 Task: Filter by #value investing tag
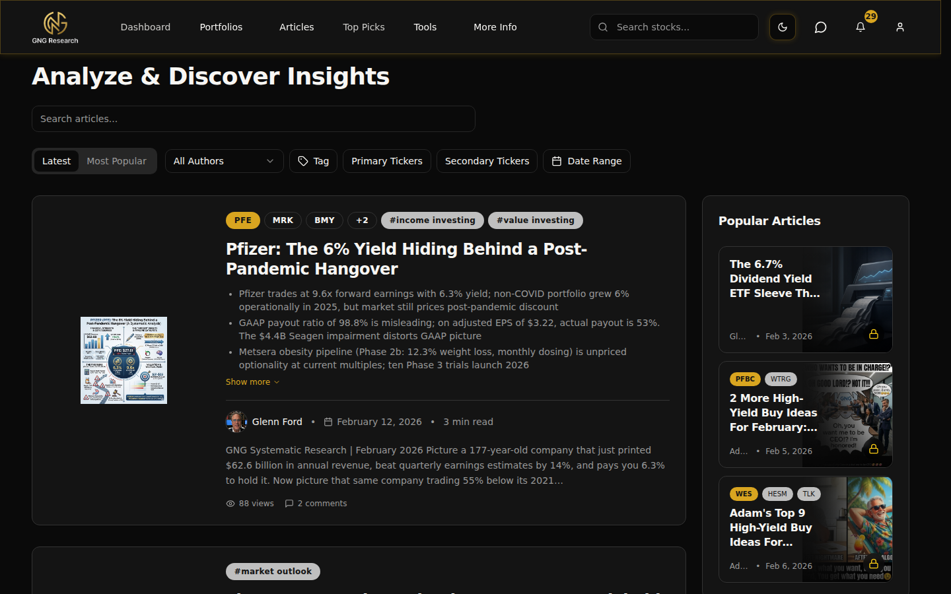[x=536, y=220]
